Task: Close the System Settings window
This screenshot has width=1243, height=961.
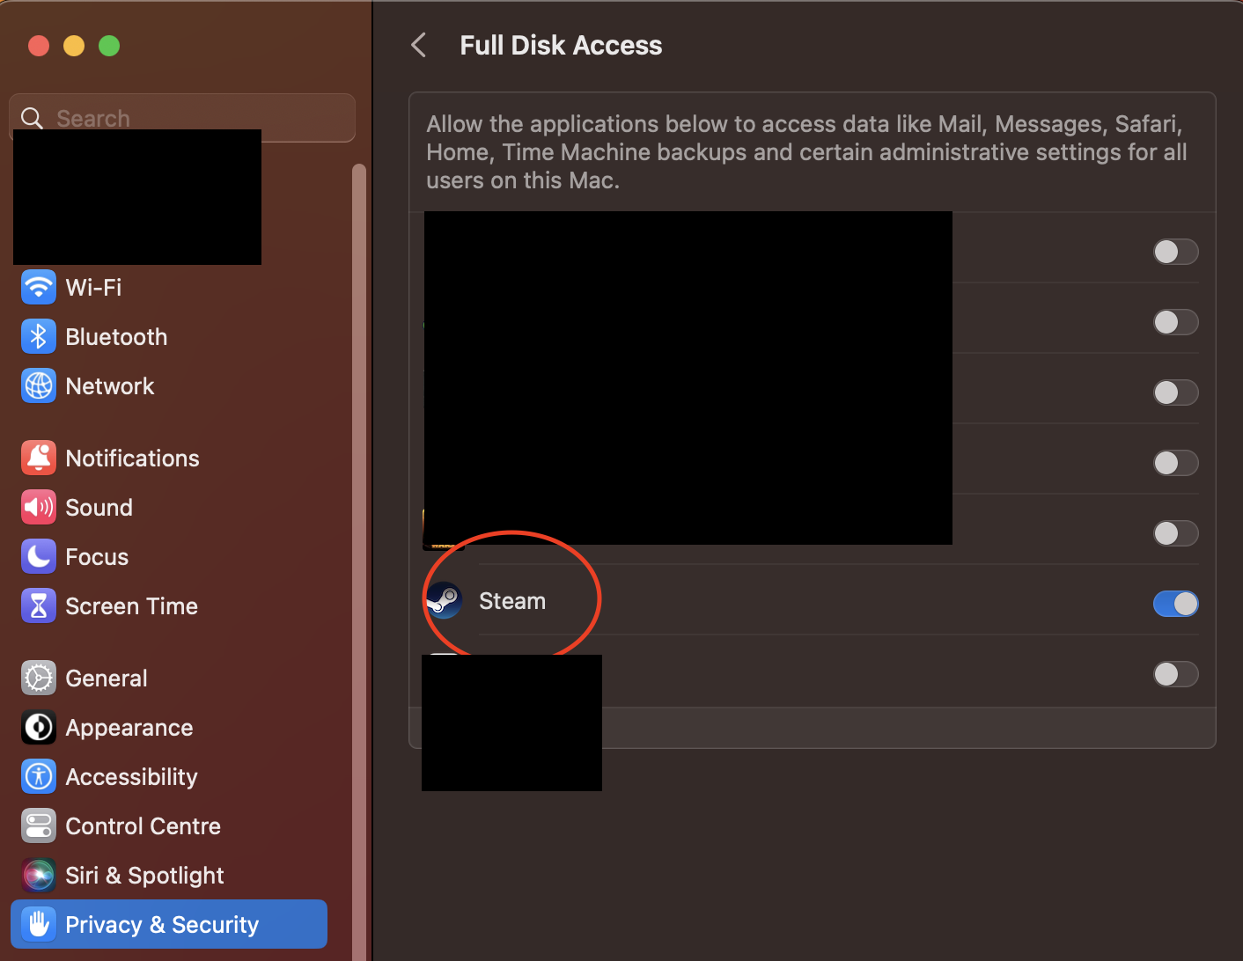Action: (39, 46)
